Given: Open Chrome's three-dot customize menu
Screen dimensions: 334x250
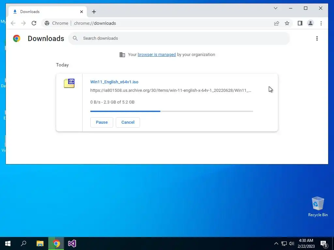Looking at the screenshot, I should coord(321,23).
